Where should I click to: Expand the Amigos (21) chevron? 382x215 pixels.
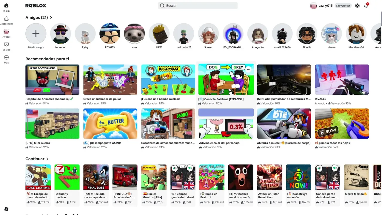[51, 18]
